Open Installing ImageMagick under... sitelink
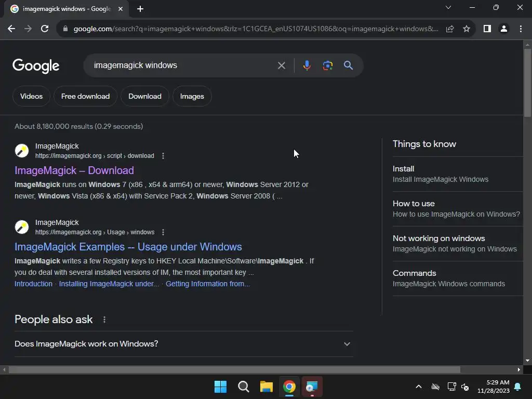Viewport: 532px width, 399px height. click(x=109, y=284)
